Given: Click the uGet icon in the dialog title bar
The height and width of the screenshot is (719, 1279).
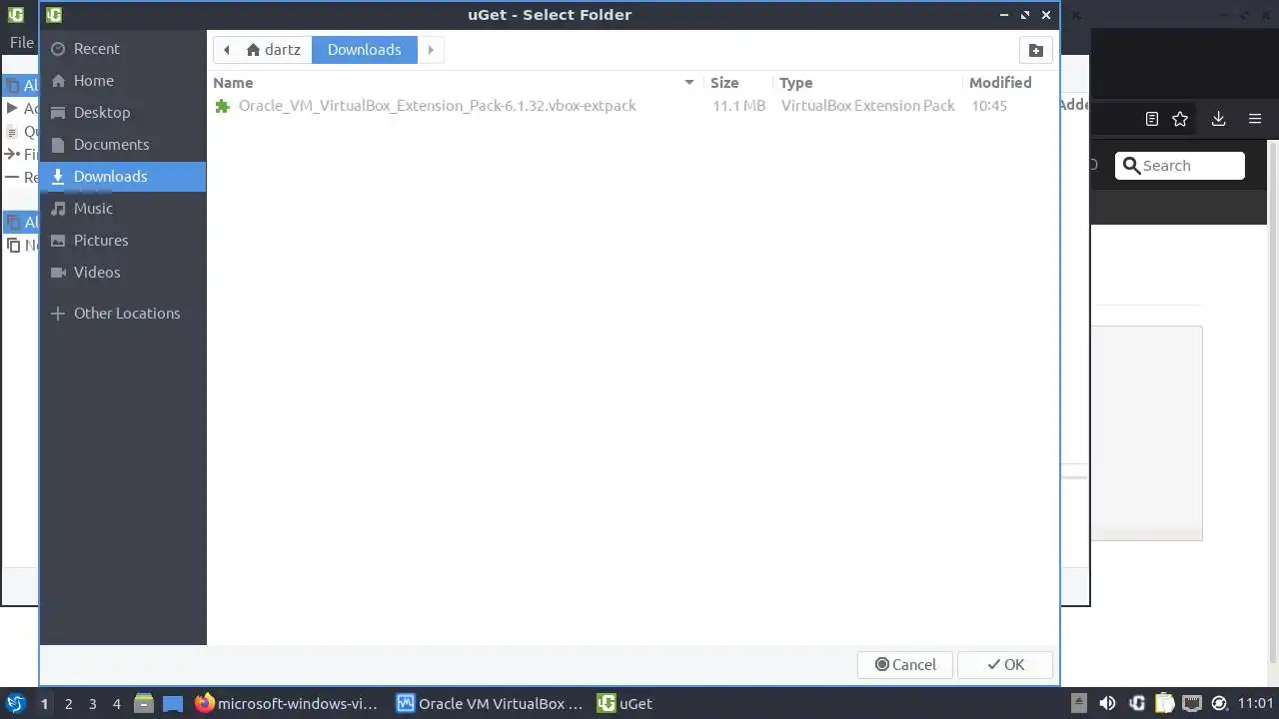Looking at the screenshot, I should point(54,15).
